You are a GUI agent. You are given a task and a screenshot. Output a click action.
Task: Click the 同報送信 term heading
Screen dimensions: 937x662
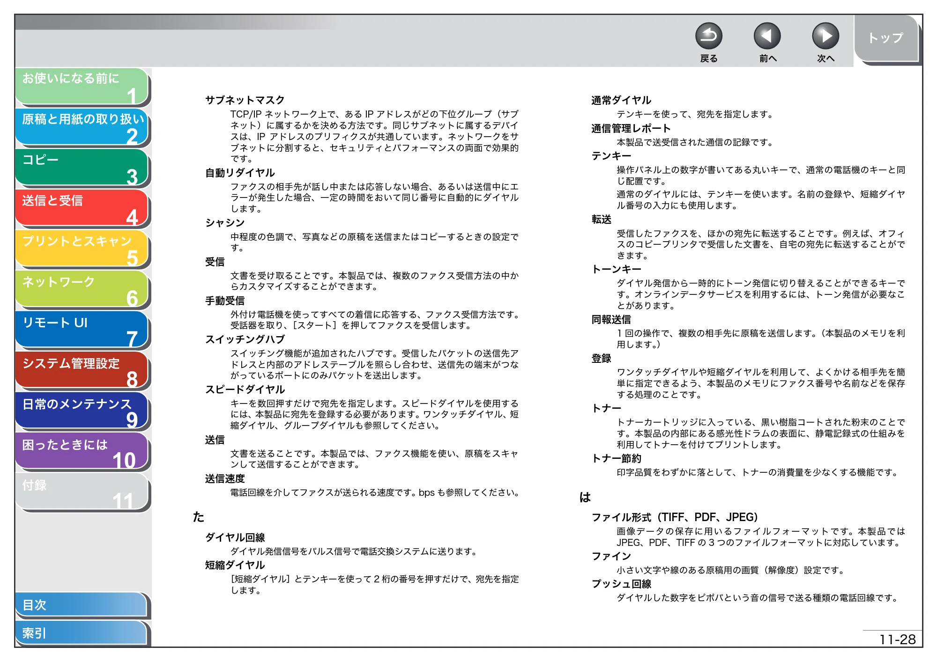click(x=611, y=319)
